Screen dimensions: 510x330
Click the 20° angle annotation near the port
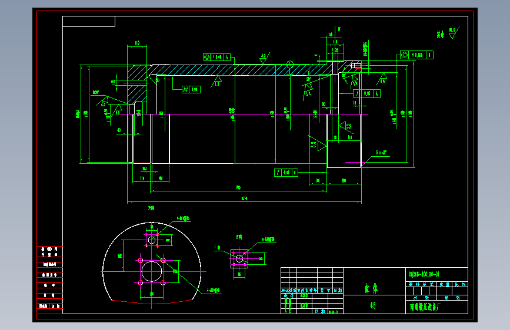[308, 79]
